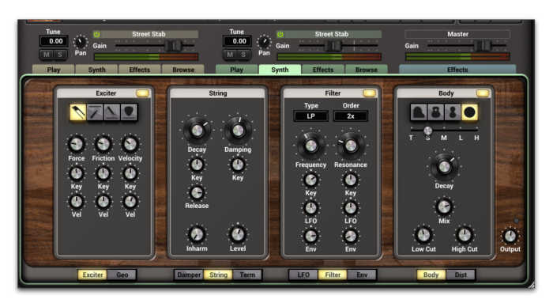The image size is (553, 307).
Task: Click the String Level knob
Action: pos(238,234)
